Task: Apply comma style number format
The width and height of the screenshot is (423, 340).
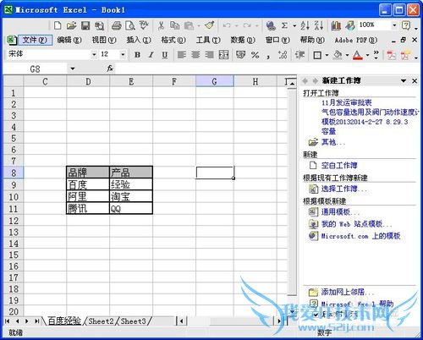Action: point(268,56)
